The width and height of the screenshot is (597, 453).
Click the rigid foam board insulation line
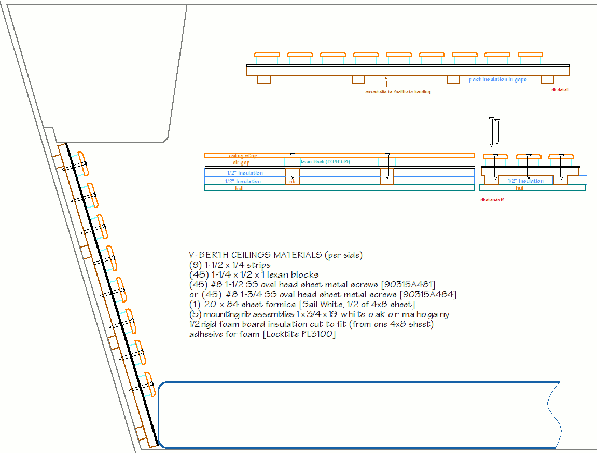311,324
